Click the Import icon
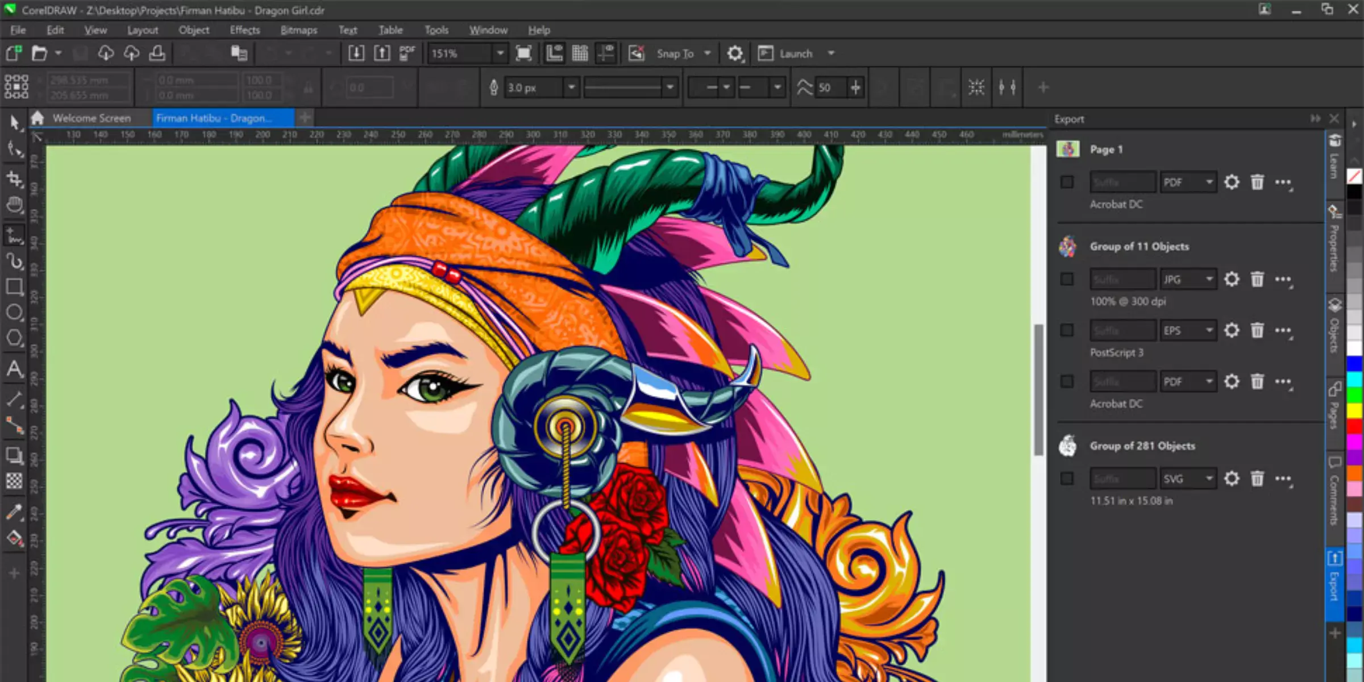 click(356, 53)
